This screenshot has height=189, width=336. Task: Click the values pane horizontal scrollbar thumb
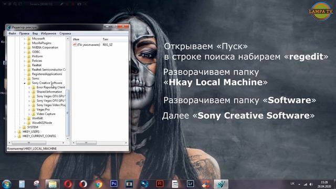(x=86, y=142)
